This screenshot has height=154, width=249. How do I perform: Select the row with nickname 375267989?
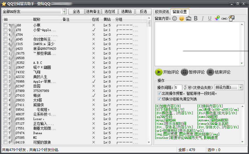coord(75,91)
